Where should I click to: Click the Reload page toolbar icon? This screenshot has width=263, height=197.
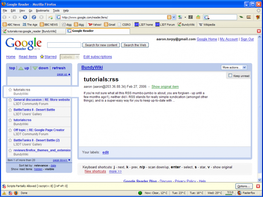click(x=34, y=17)
